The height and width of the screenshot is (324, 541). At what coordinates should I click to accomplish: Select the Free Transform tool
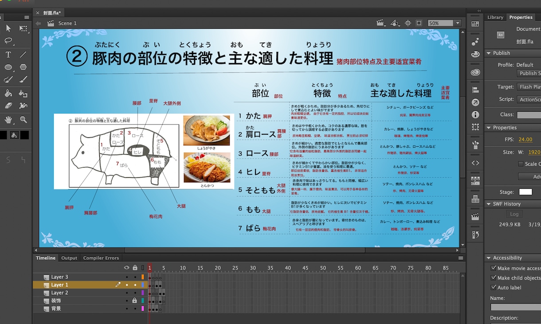tap(24, 28)
